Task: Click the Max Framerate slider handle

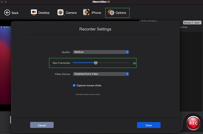Action: 96,63
